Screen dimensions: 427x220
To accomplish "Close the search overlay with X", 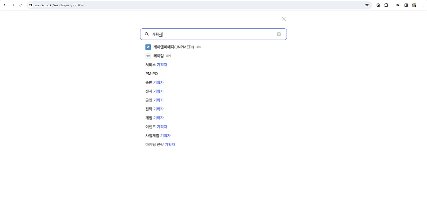I will pos(284,19).
